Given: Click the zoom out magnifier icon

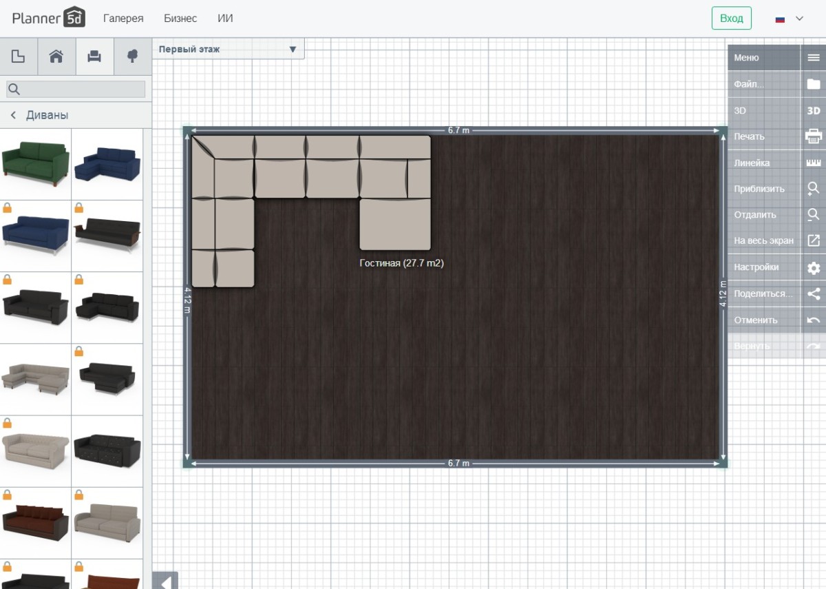Looking at the screenshot, I should (x=814, y=215).
